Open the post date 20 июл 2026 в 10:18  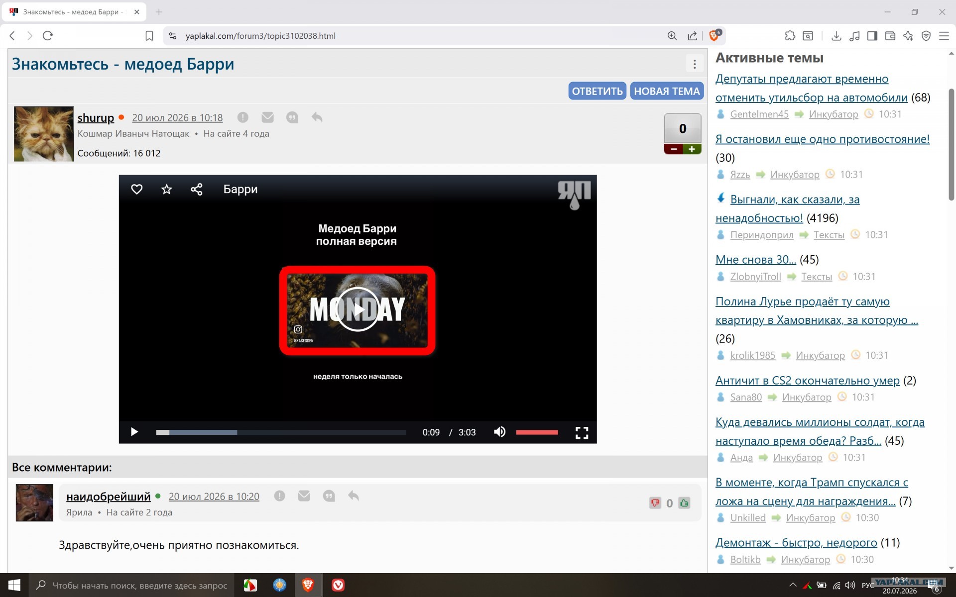(x=177, y=117)
